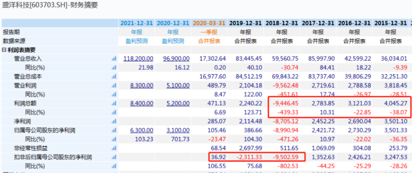Click the 2,697.99 non-recurring cell
412x173 pixels.
coord(251,148)
